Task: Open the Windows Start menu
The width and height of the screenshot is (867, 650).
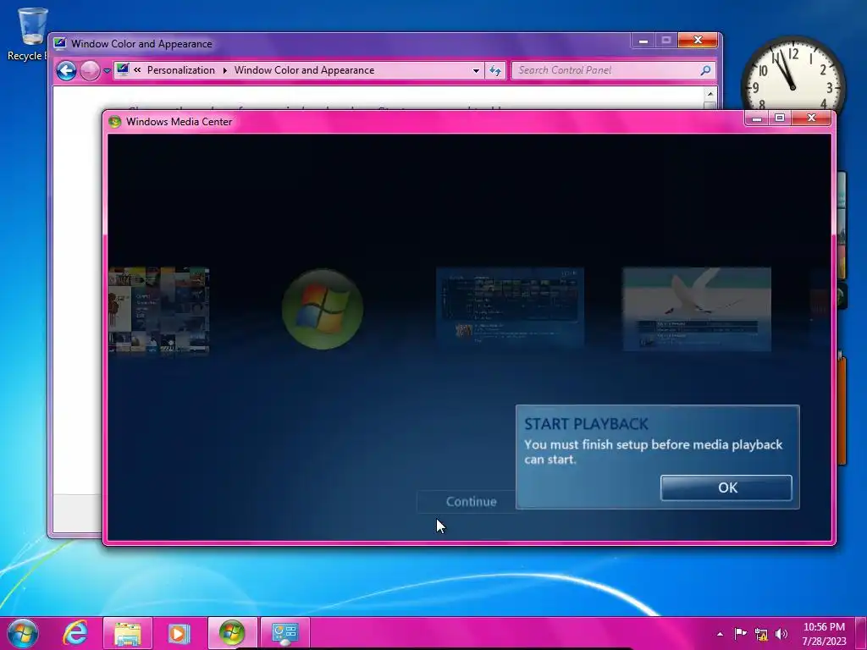Action: (23, 633)
